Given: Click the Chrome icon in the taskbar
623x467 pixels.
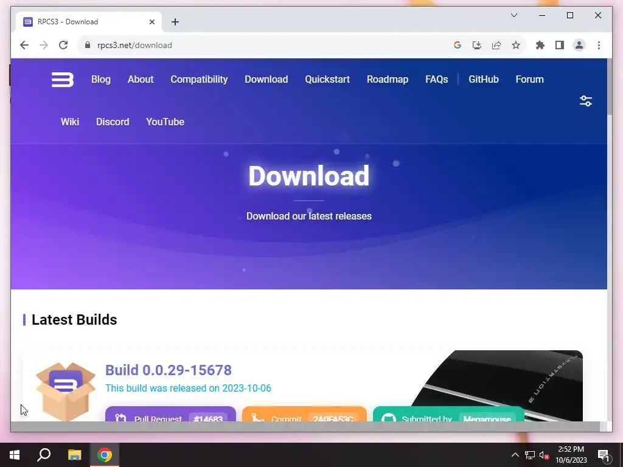Looking at the screenshot, I should (105, 455).
